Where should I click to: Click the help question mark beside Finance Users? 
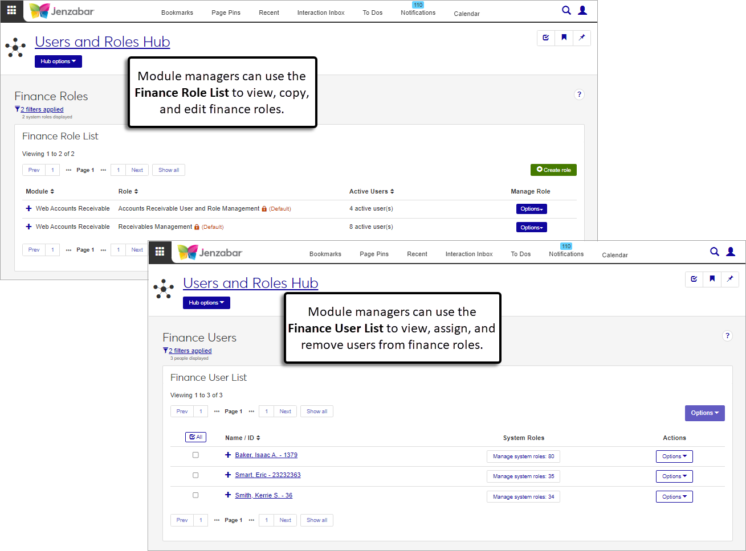click(x=727, y=336)
